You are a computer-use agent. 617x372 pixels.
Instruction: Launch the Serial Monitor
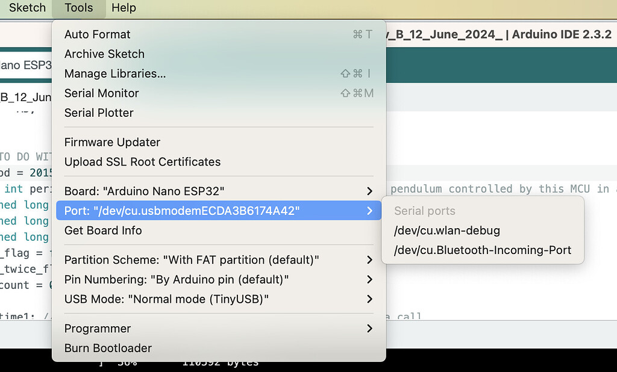[101, 93]
